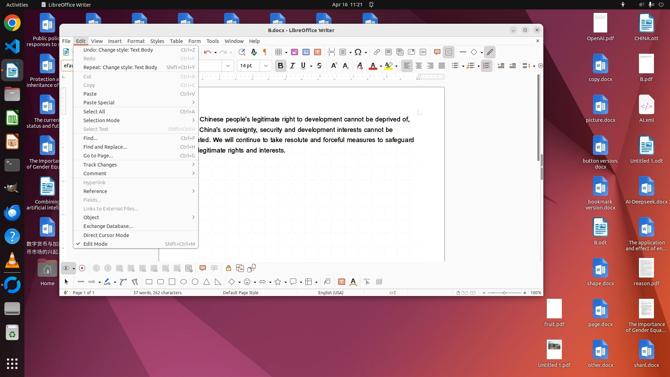Click the Insert Special Character omega icon
Screen dimensions: 670x377
tap(358, 52)
